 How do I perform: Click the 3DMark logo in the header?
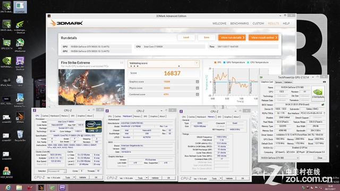(x=66, y=23)
